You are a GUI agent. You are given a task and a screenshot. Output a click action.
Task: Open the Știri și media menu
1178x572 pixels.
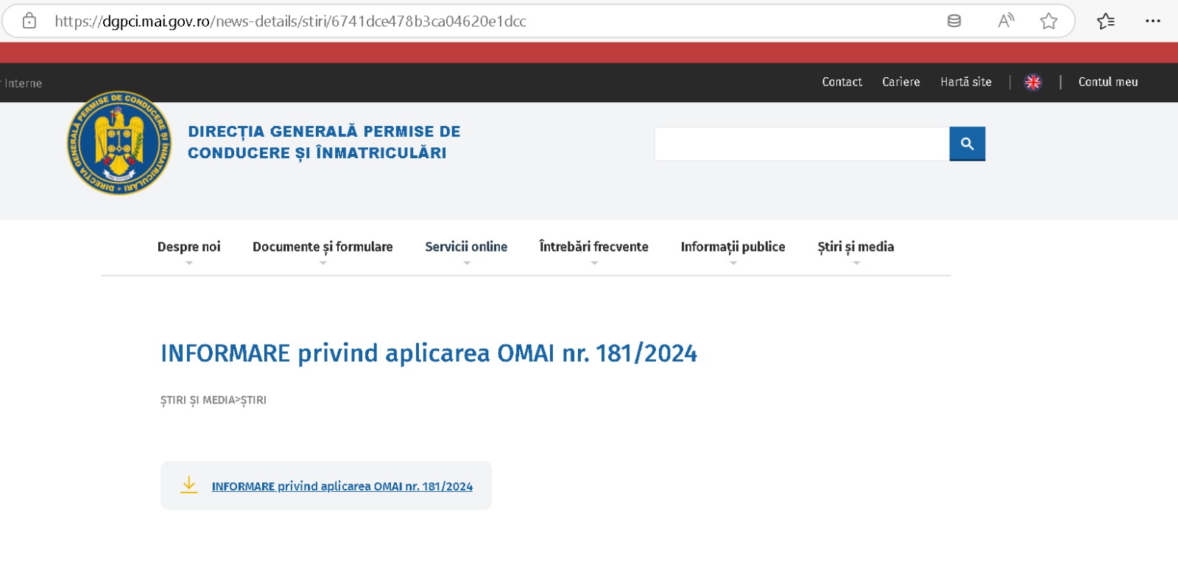click(856, 247)
